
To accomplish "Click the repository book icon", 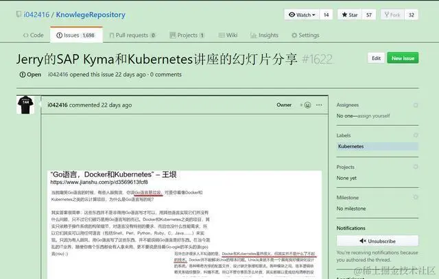I will pyautogui.click(x=19, y=14).
